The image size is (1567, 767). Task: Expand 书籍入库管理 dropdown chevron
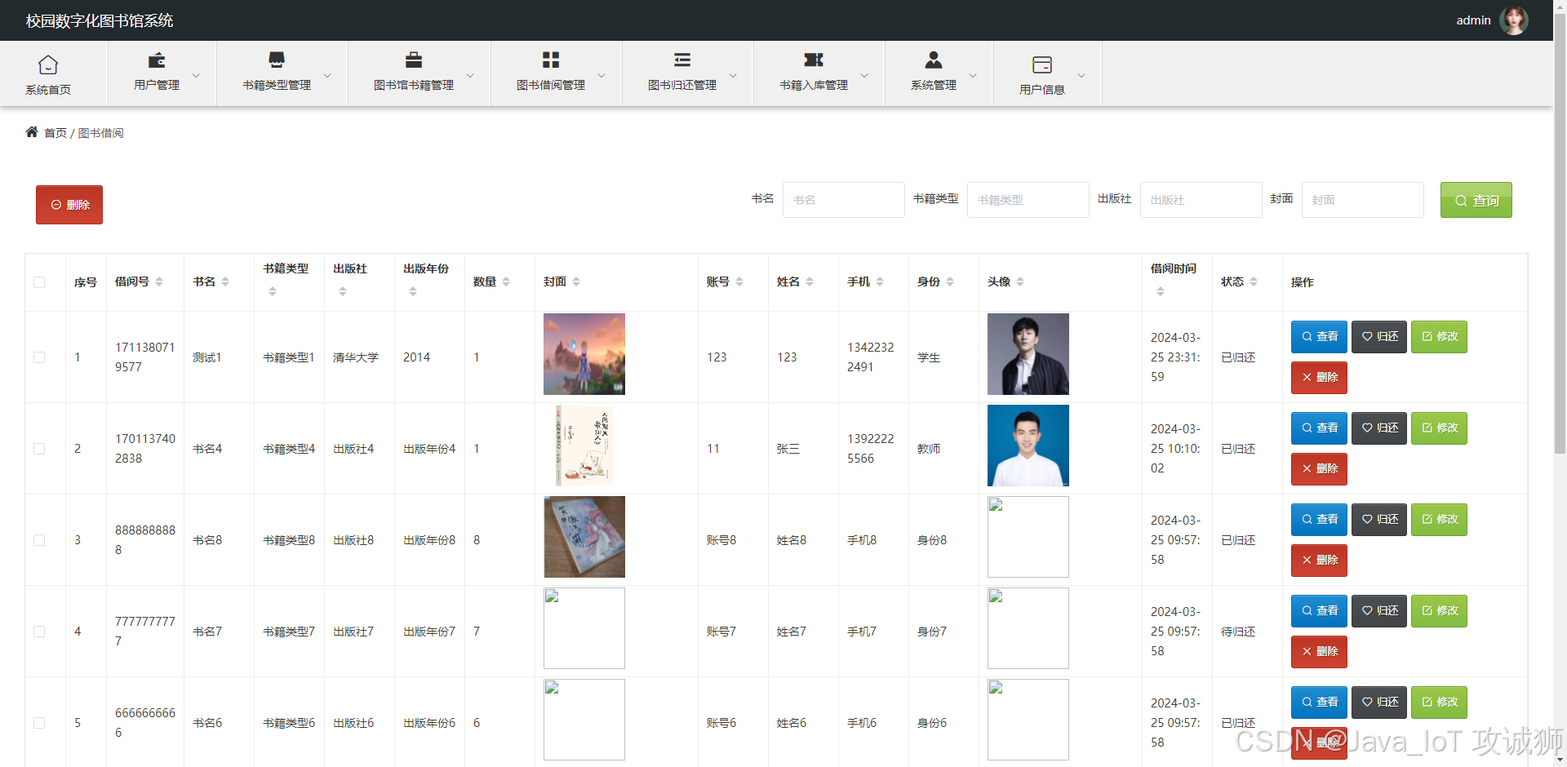(x=864, y=75)
